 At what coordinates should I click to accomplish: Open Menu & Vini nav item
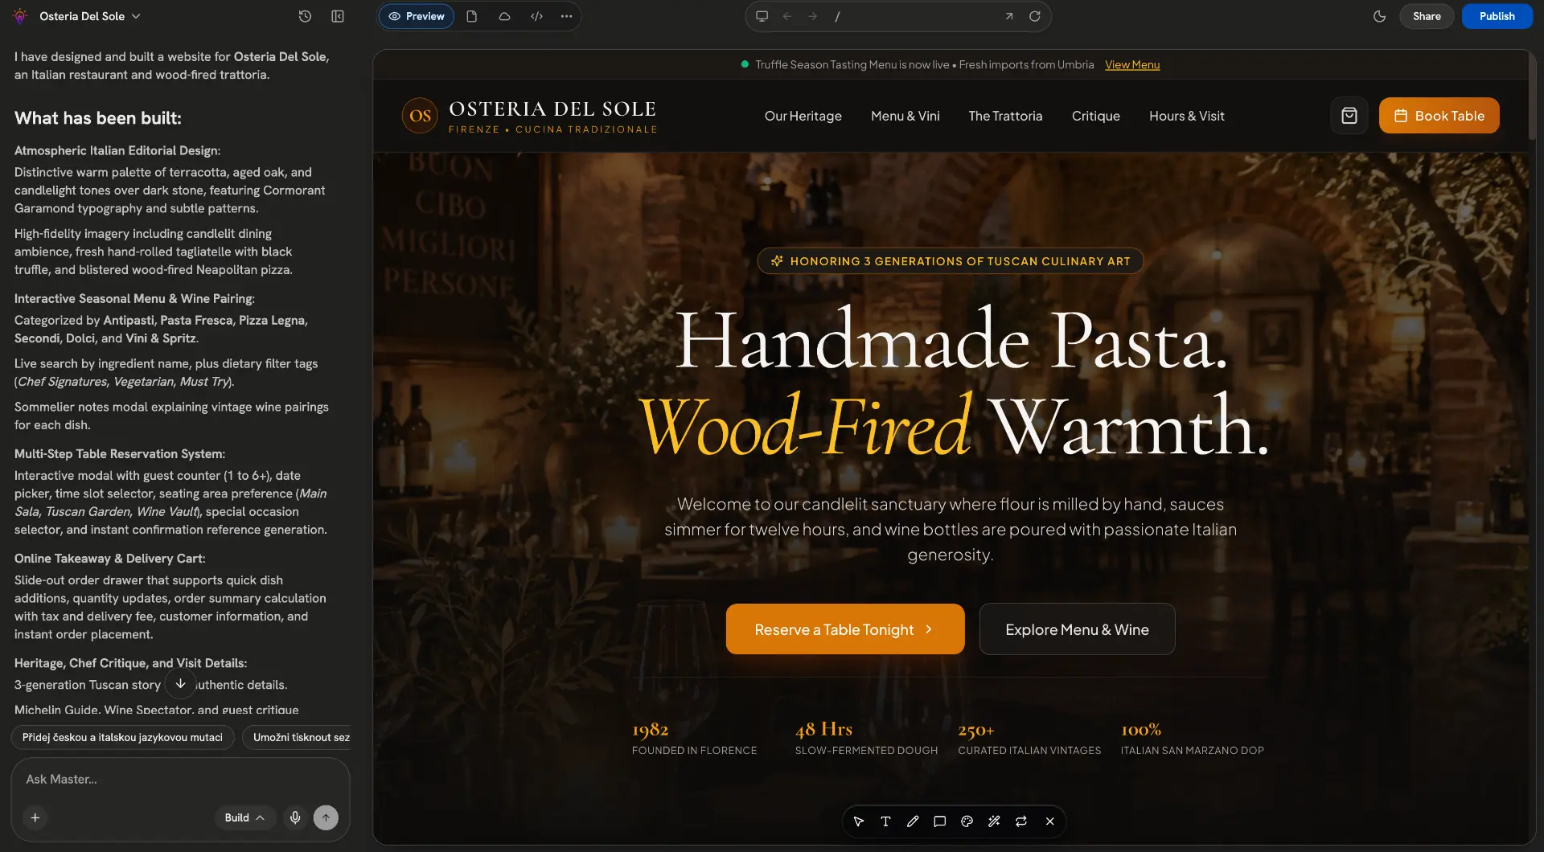click(905, 116)
